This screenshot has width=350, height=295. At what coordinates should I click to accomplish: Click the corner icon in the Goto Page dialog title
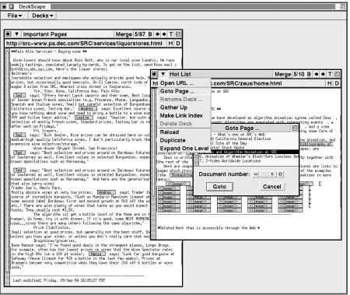pos(295,128)
